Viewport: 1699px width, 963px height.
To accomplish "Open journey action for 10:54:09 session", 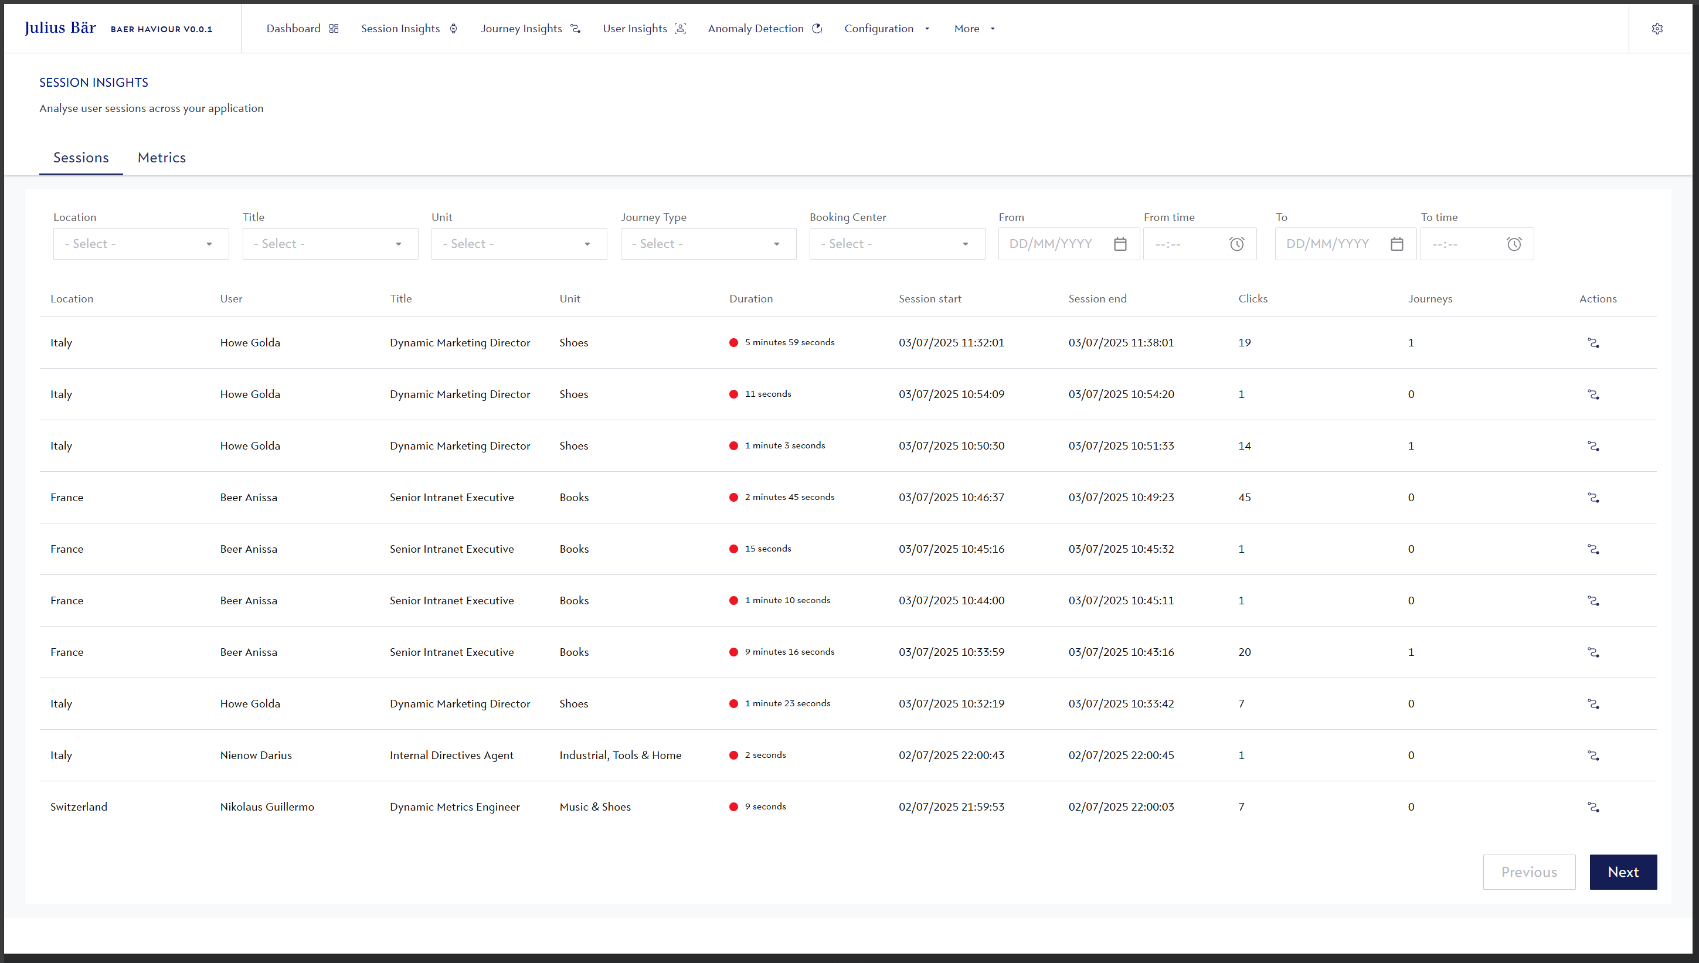I will (x=1593, y=394).
